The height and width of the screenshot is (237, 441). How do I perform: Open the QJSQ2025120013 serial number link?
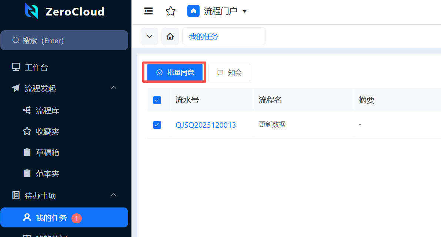[206, 125]
